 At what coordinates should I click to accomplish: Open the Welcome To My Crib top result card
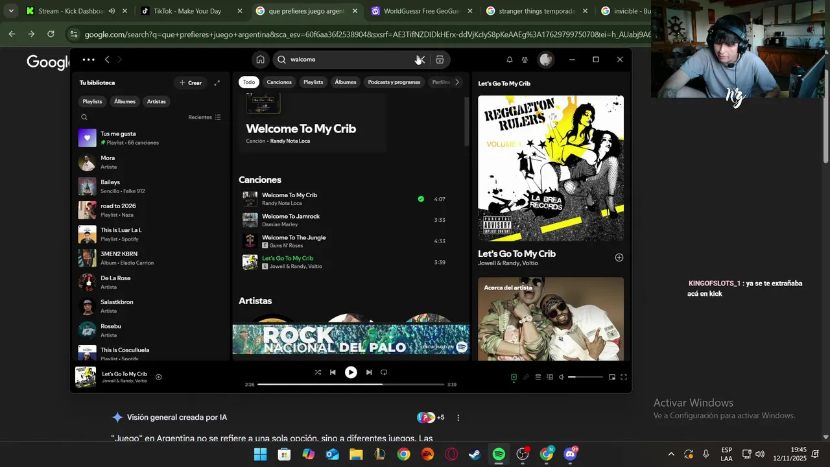tap(313, 122)
